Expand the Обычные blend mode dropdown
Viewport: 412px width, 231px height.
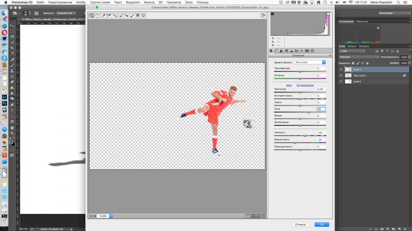(x=359, y=57)
